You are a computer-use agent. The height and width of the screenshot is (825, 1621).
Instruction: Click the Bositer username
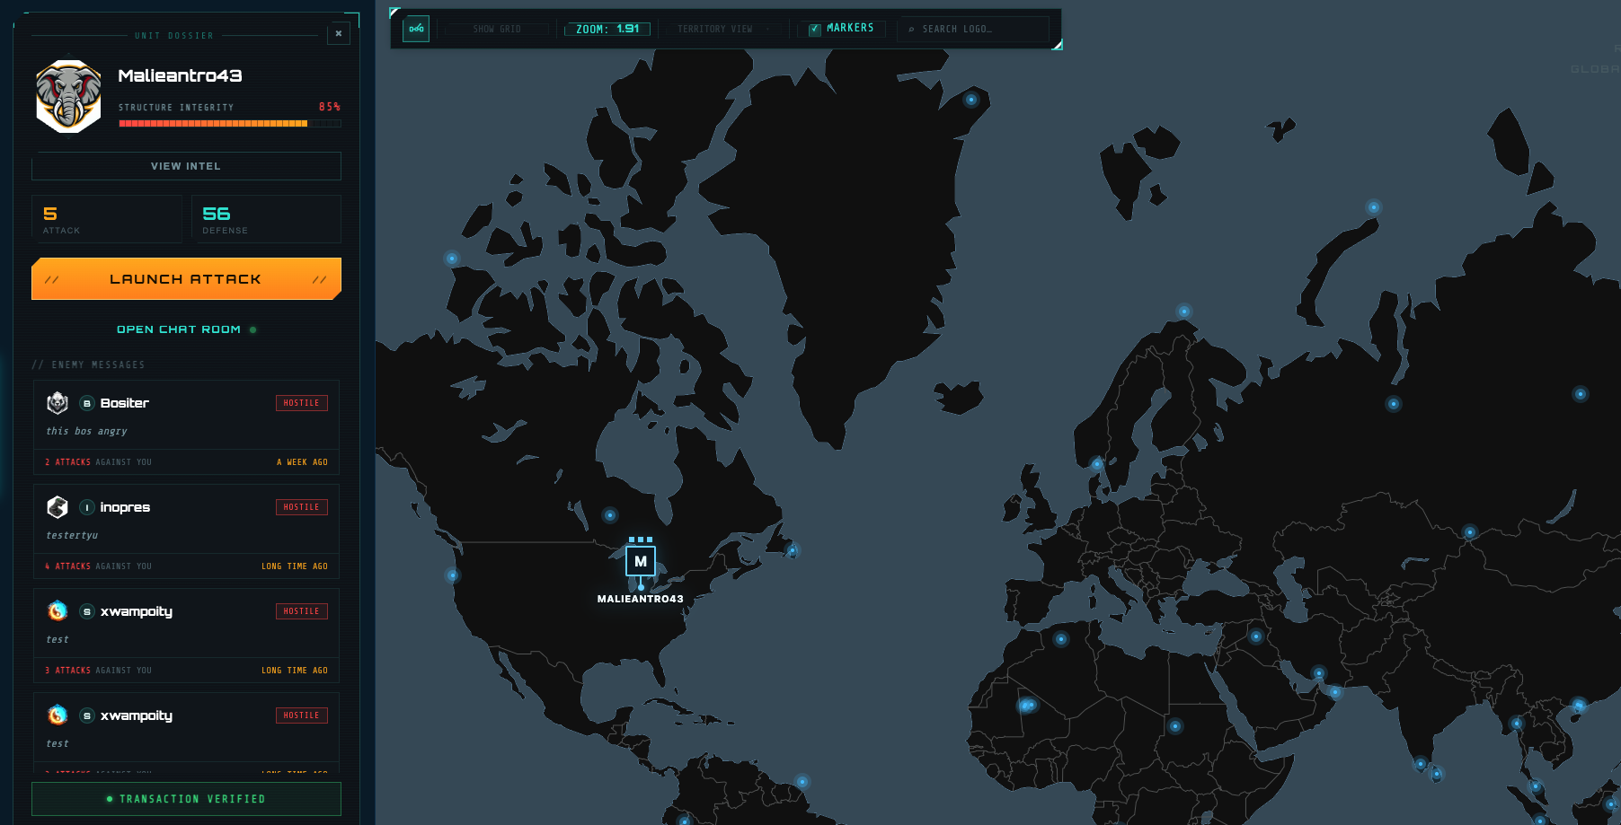125,403
